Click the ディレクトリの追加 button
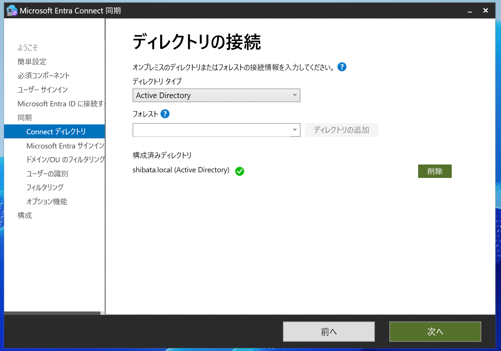 pos(342,130)
